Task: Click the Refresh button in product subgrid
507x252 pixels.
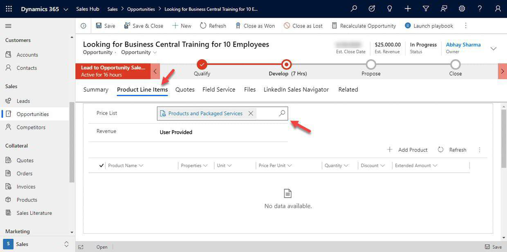Action: [x=452, y=150]
